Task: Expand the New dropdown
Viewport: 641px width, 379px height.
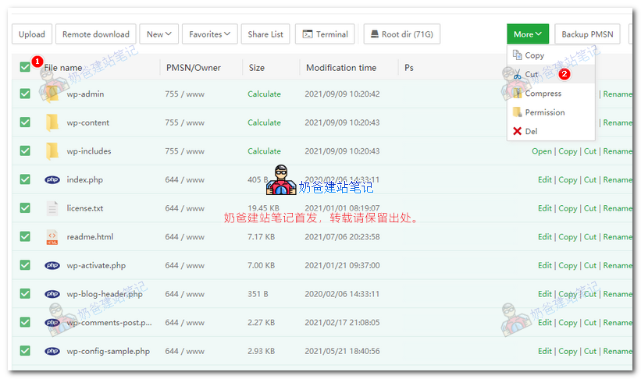Action: coord(158,34)
